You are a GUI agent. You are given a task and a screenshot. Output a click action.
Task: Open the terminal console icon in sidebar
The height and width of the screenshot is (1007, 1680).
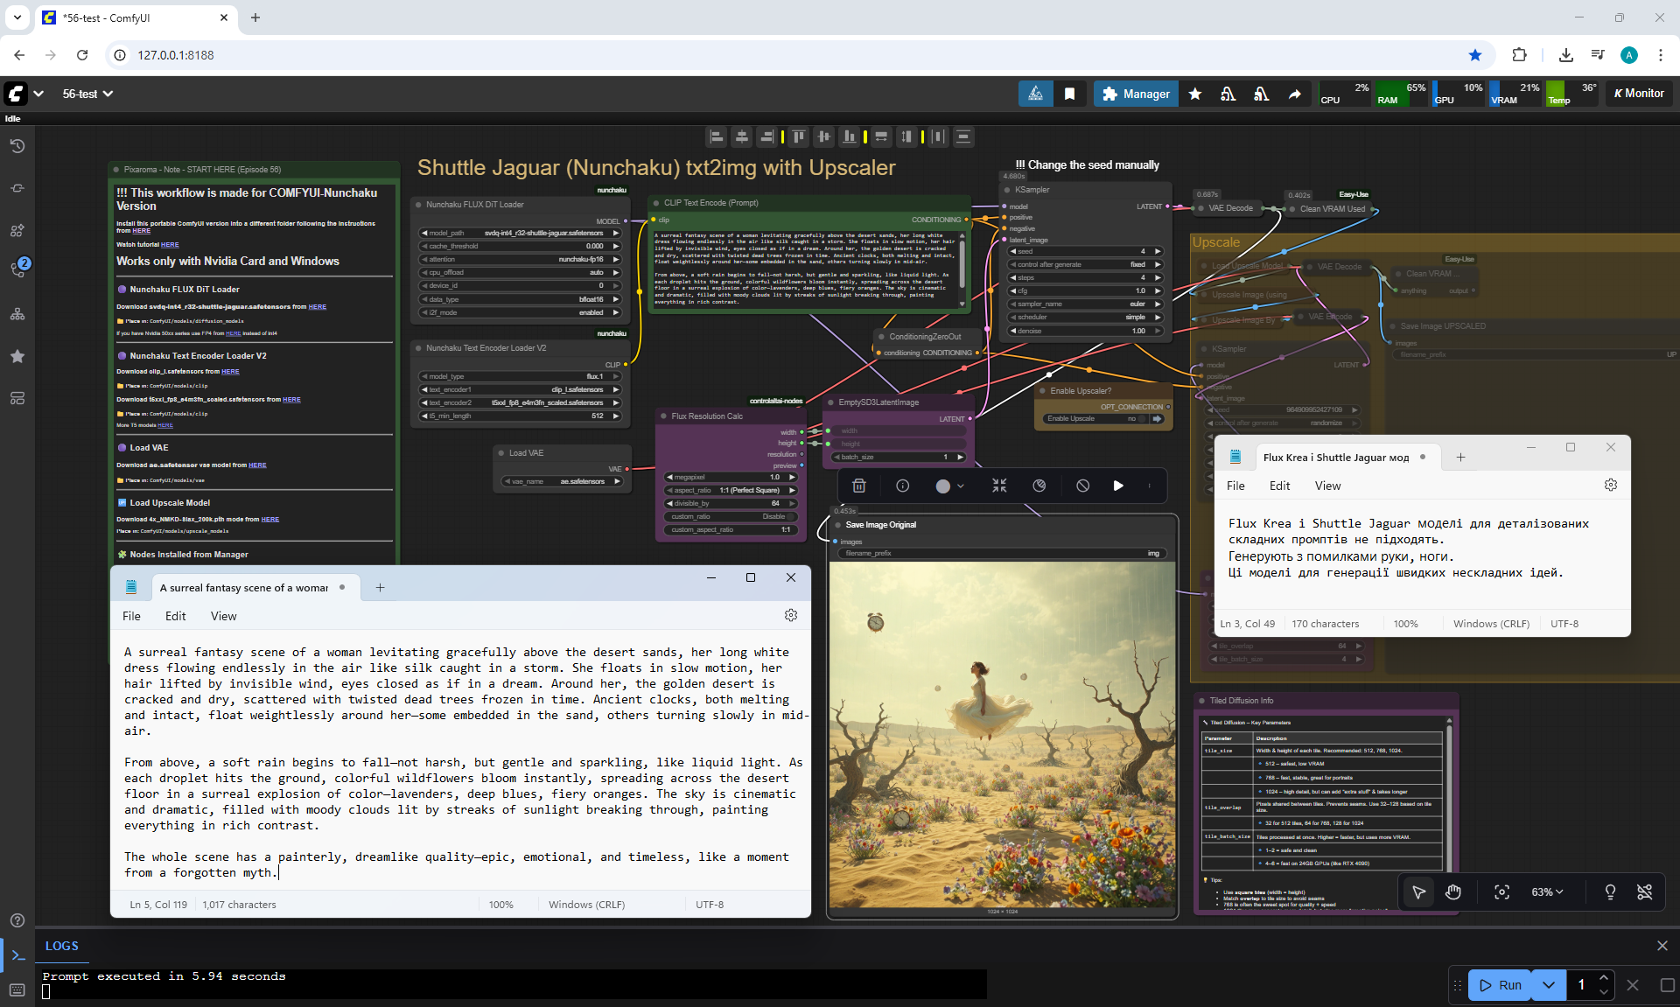pyautogui.click(x=17, y=955)
